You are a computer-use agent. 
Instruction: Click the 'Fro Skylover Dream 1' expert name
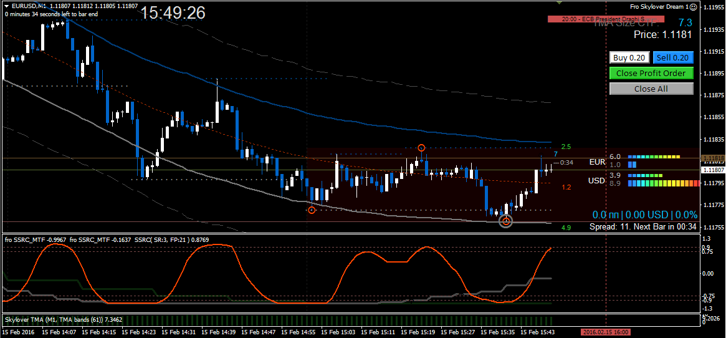click(659, 7)
